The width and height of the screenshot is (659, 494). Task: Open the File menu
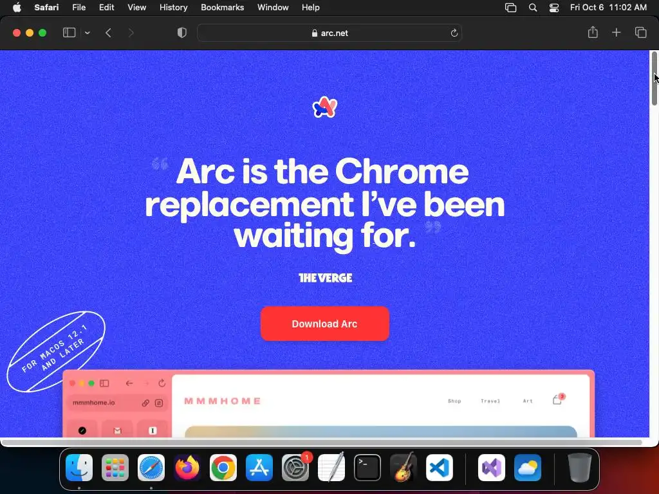[x=79, y=8]
